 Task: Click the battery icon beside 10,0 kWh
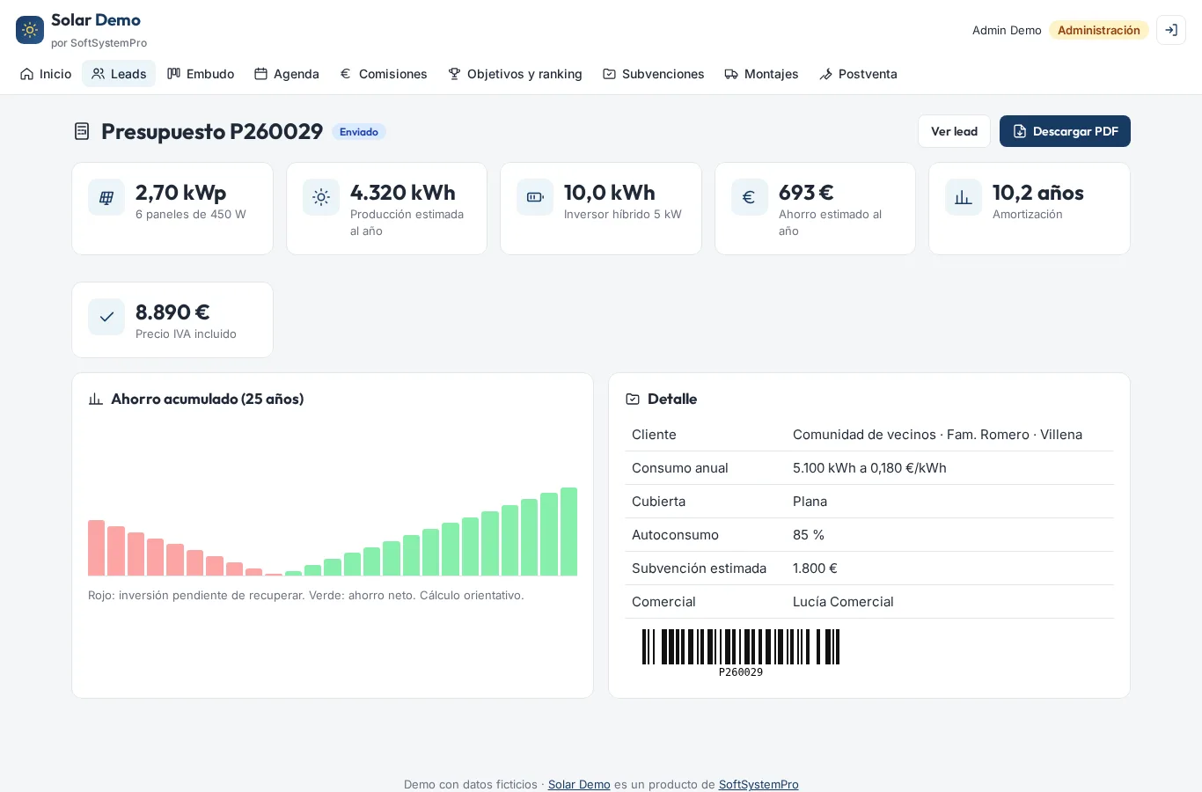coord(535,197)
